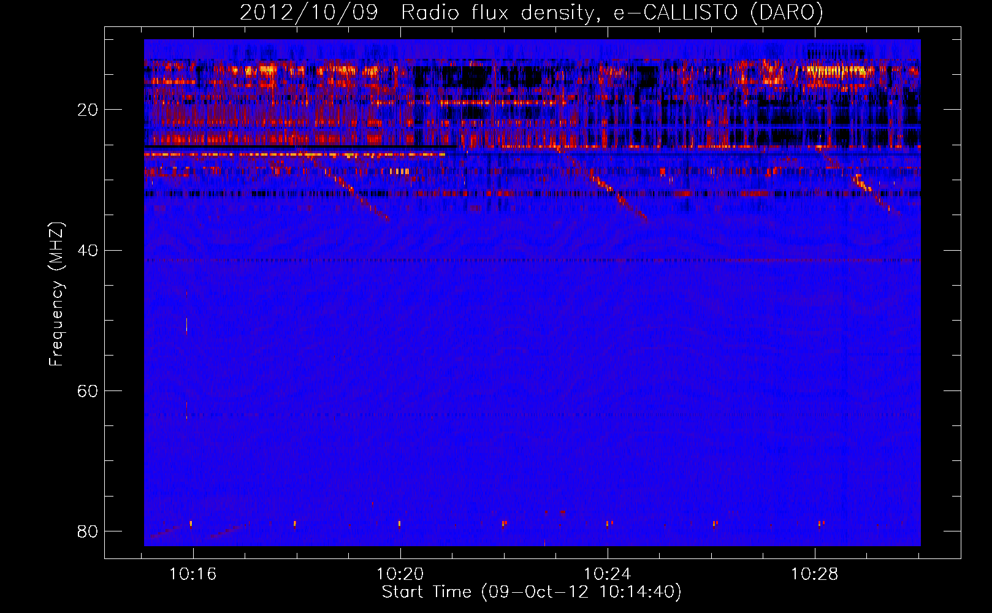Click the 60 MHz frequency tick label
Screen dimensions: 992x613
point(88,390)
